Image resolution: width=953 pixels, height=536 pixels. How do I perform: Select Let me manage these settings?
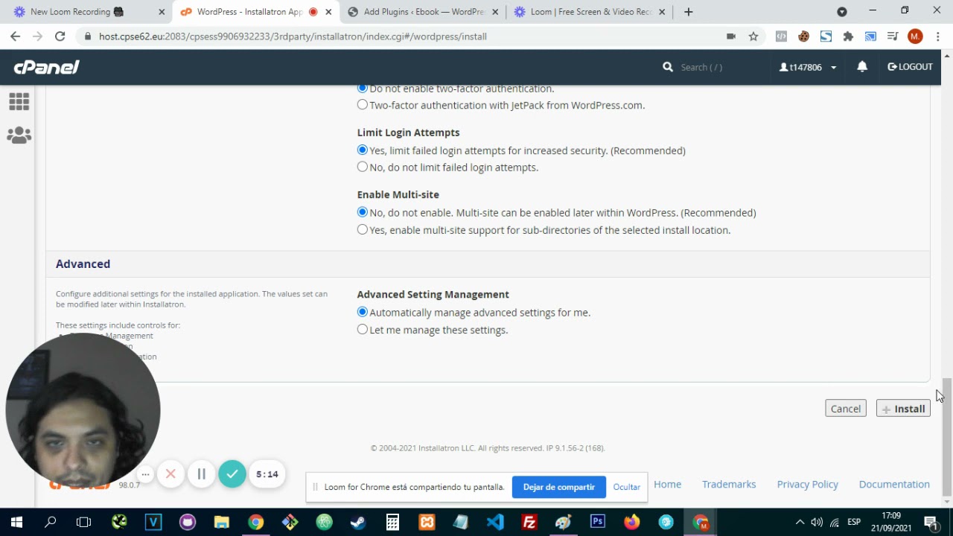coord(363,330)
